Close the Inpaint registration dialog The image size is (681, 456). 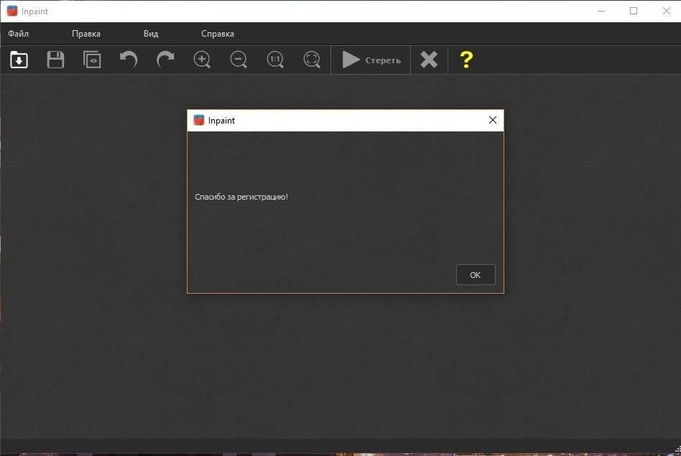[x=493, y=120]
